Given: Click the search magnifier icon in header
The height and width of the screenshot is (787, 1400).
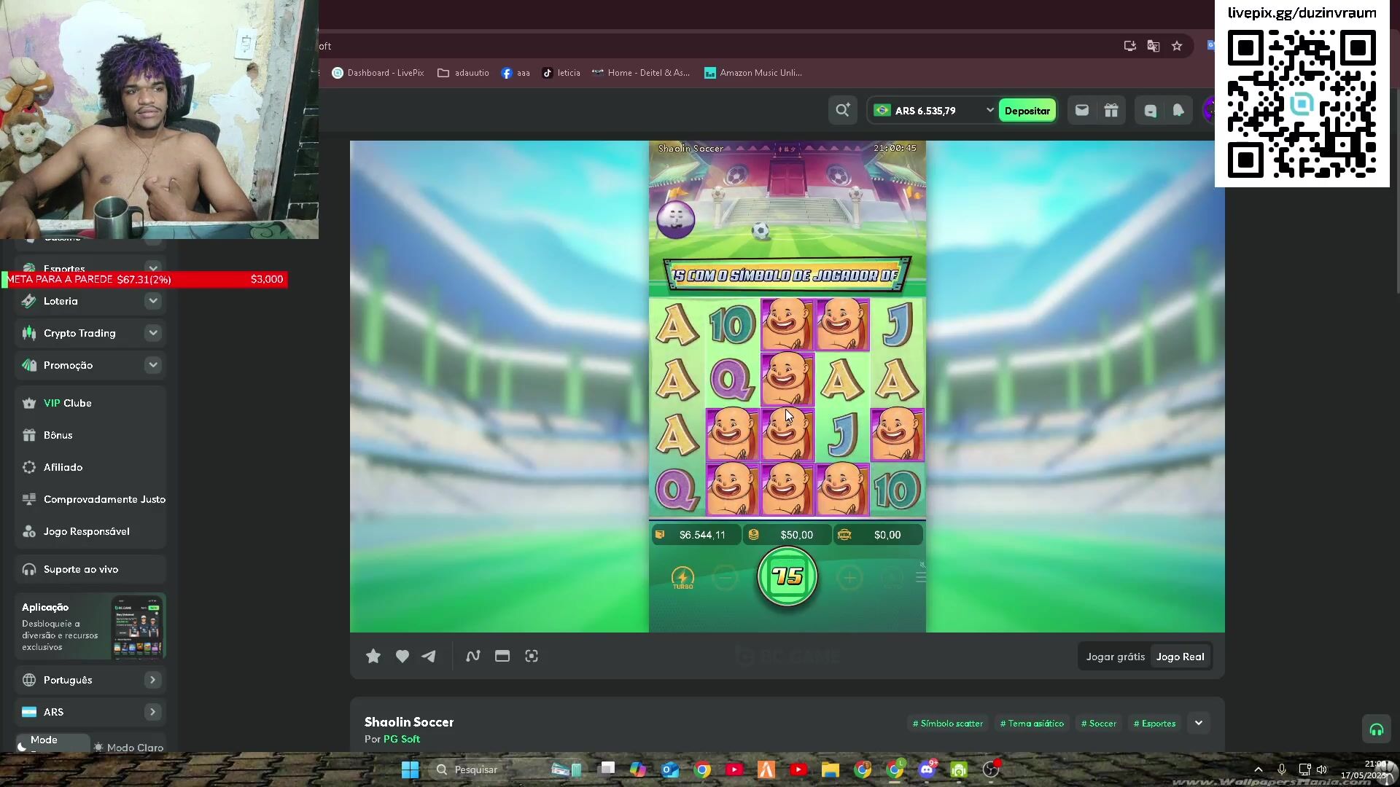Looking at the screenshot, I should pyautogui.click(x=842, y=111).
